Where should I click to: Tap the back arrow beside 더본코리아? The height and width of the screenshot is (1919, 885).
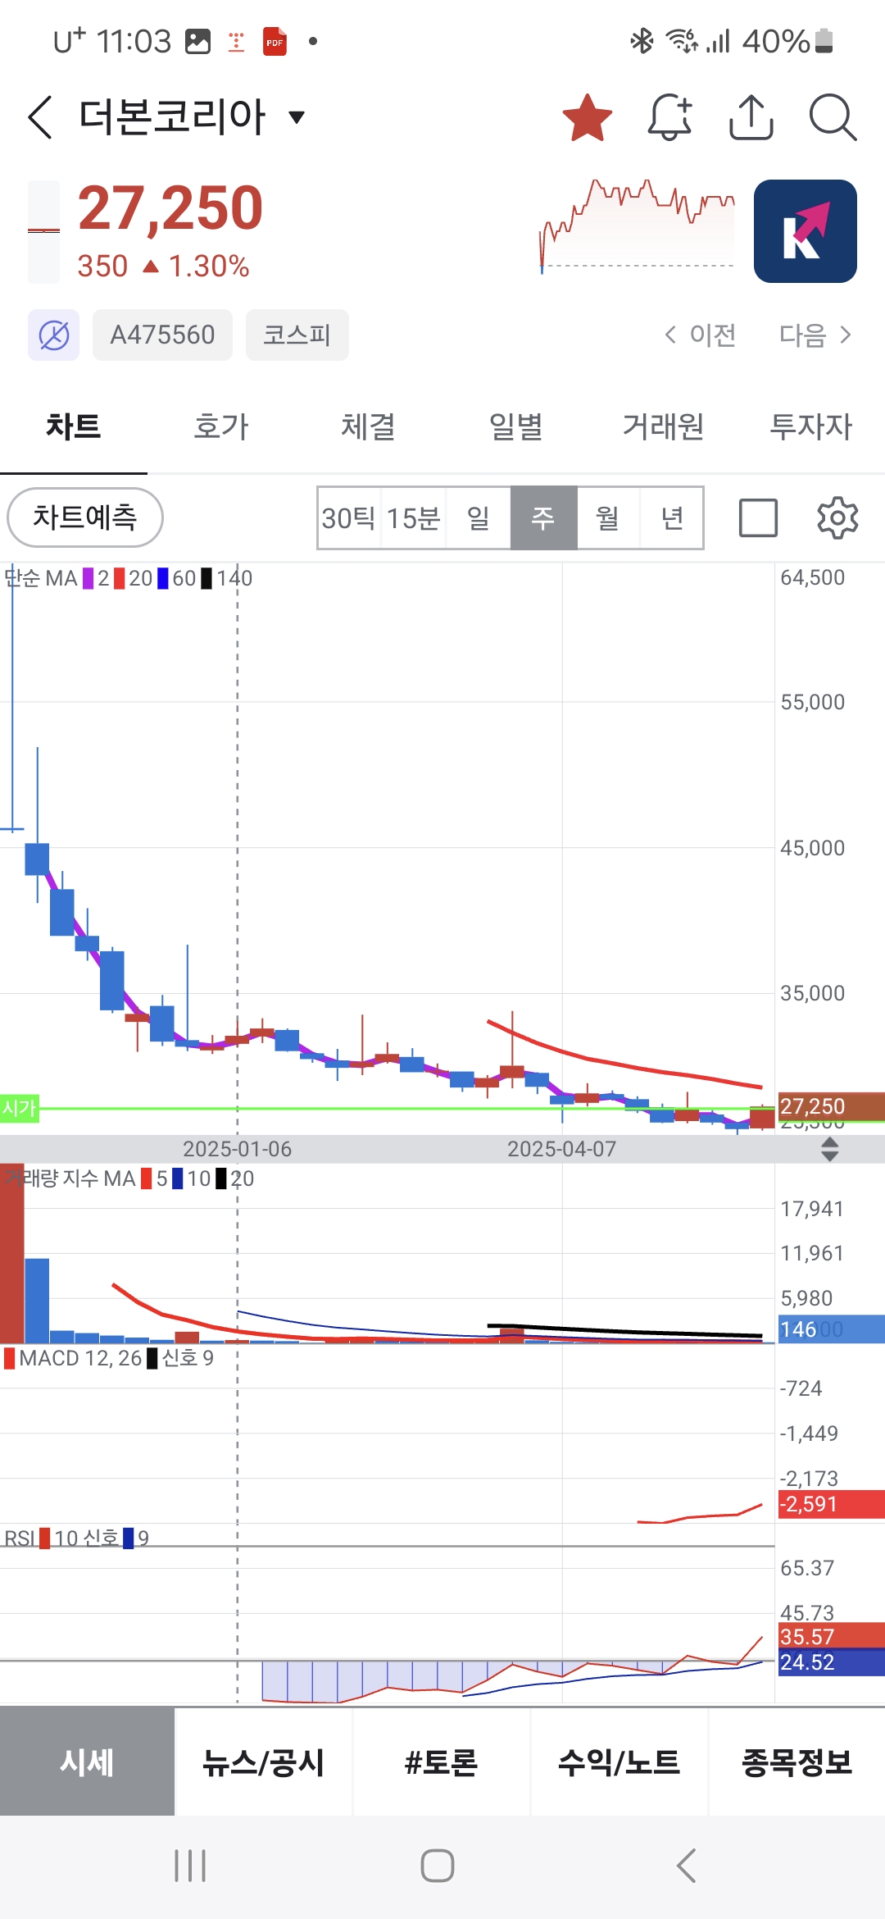pyautogui.click(x=40, y=116)
